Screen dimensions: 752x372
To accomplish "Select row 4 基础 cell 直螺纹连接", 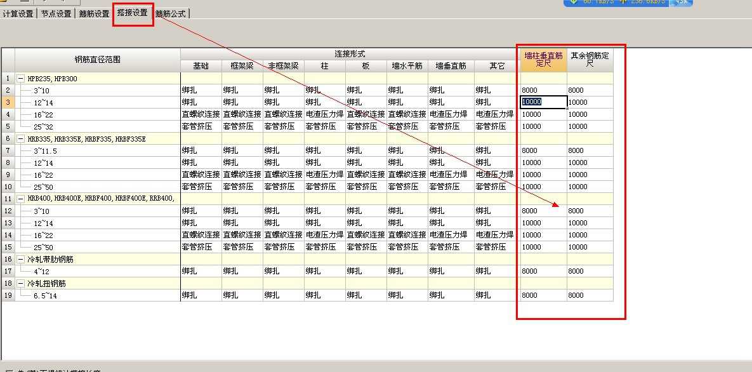I will 201,114.
